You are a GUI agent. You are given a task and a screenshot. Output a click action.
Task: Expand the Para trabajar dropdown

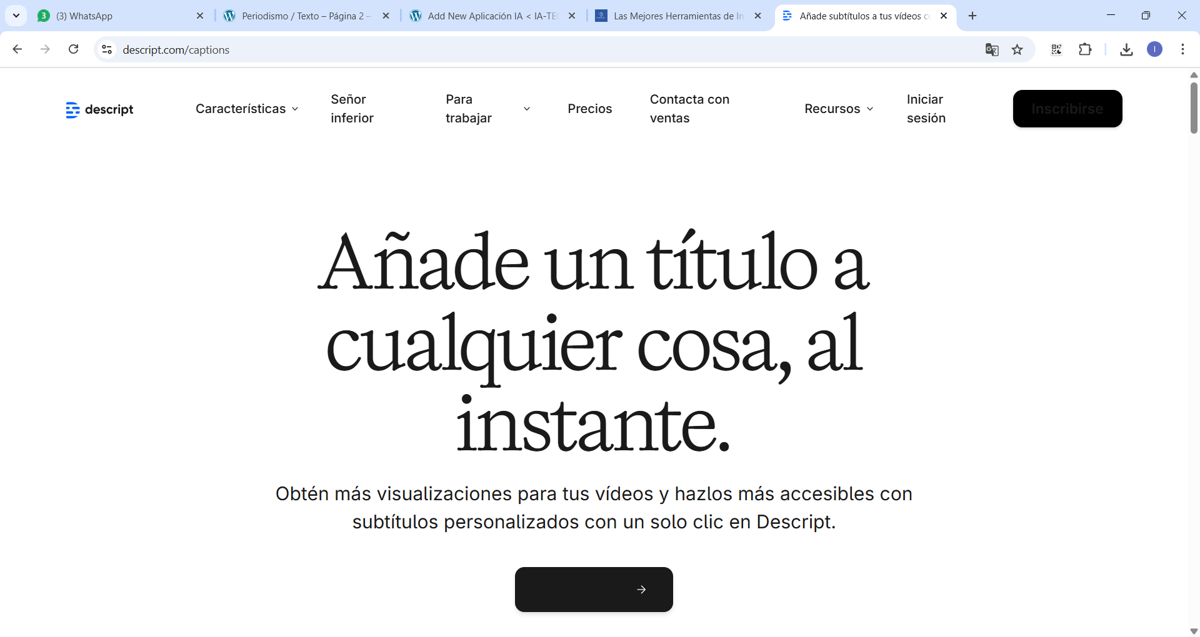487,109
